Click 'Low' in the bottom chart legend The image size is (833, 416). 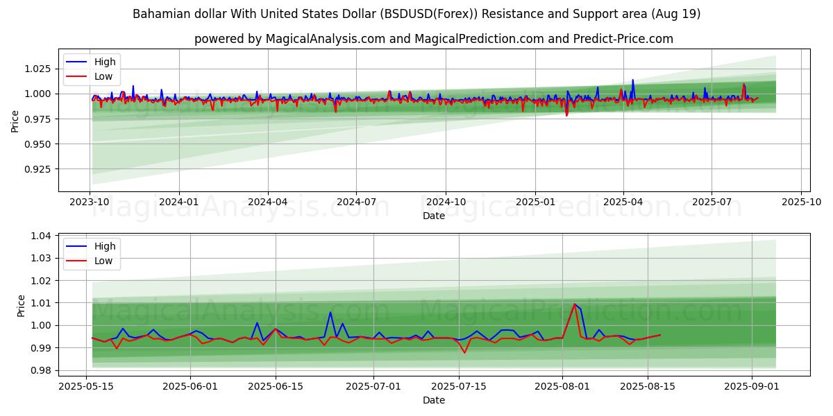(103, 261)
